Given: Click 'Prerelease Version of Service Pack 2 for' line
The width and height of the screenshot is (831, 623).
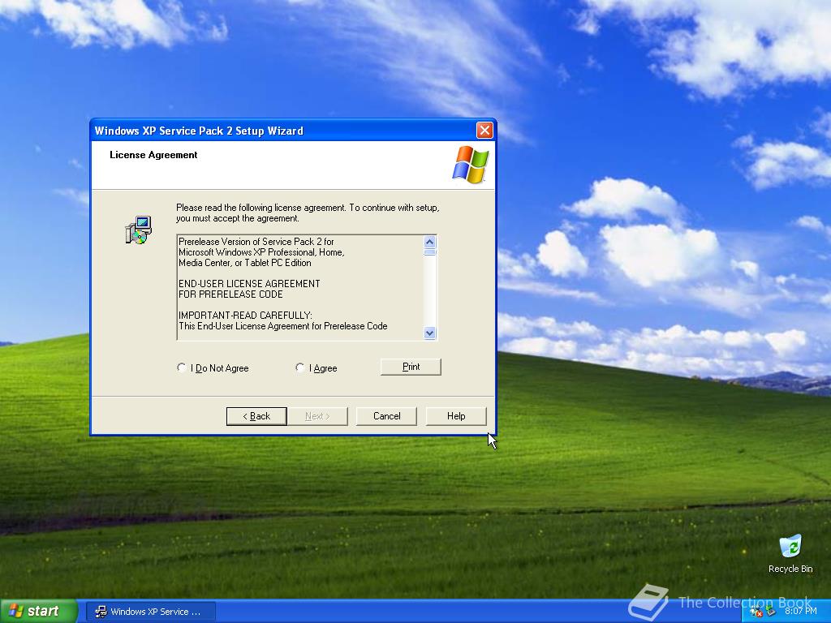Looking at the screenshot, I should pyautogui.click(x=256, y=242).
